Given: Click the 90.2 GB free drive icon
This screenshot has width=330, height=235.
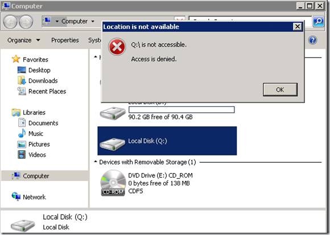Looking at the screenshot, I should (113, 113).
